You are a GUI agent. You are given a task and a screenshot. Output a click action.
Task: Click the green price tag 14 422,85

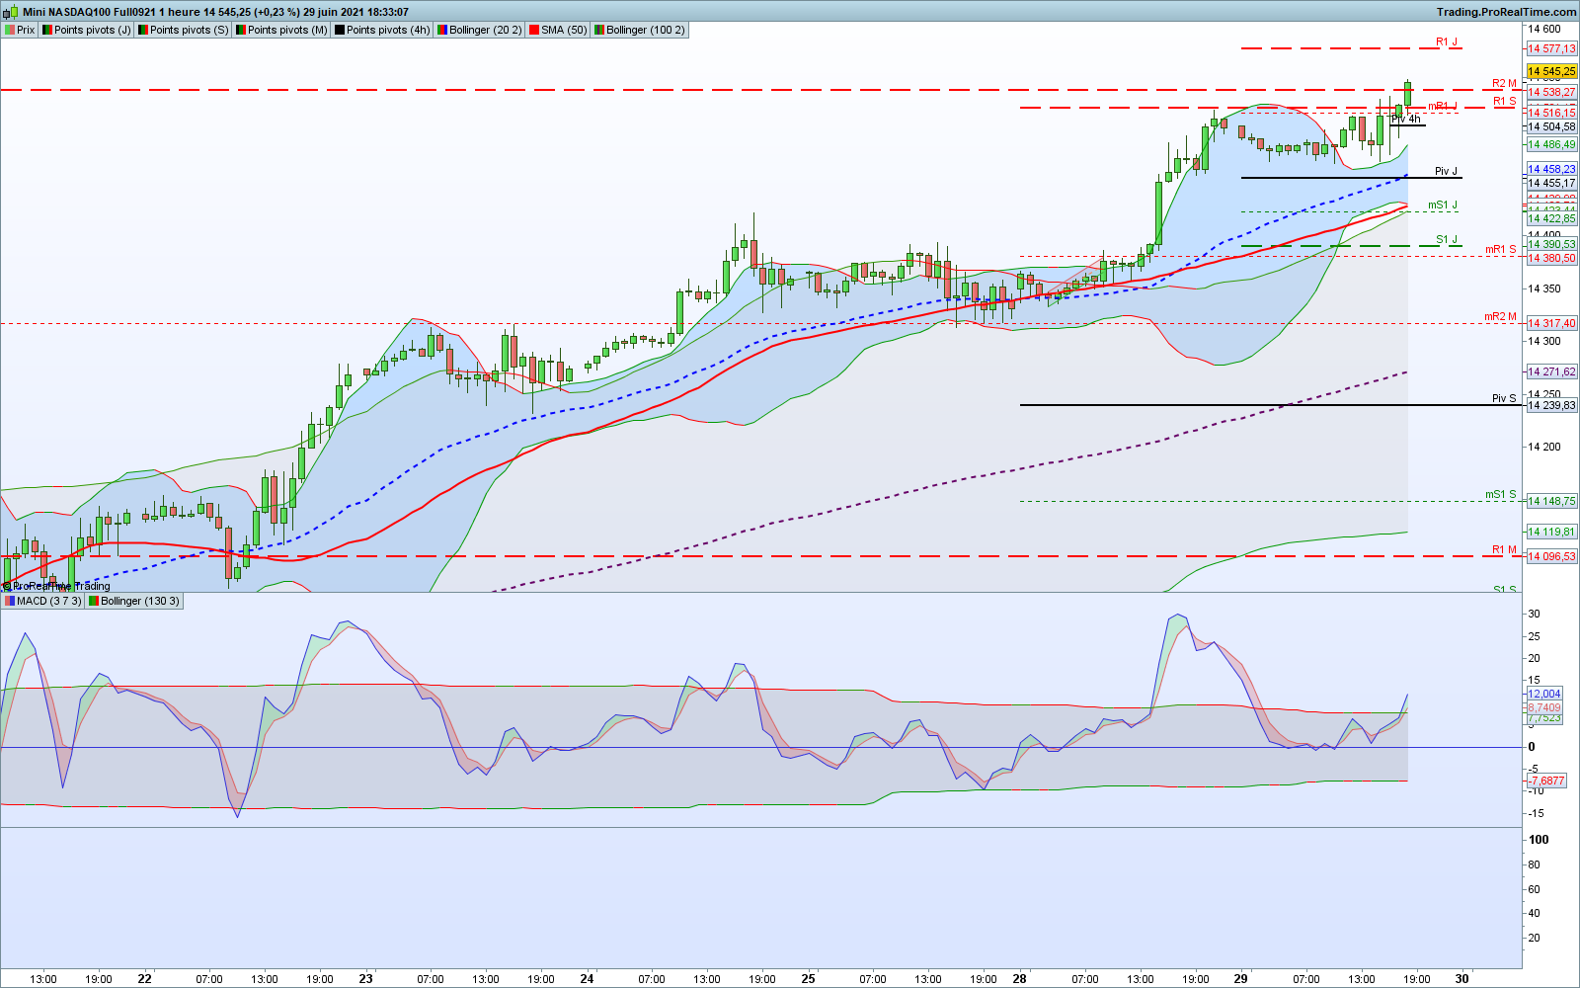tap(1552, 218)
